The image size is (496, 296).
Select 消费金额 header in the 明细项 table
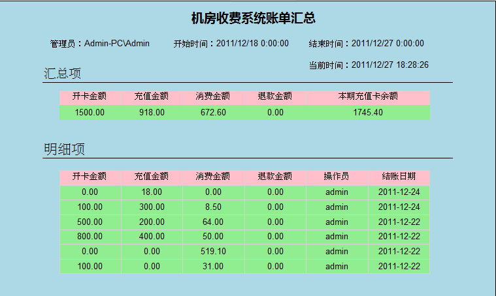click(214, 177)
